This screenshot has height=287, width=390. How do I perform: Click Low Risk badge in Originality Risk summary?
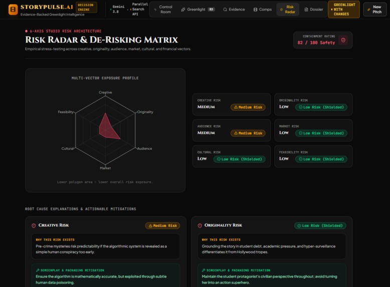(x=321, y=107)
